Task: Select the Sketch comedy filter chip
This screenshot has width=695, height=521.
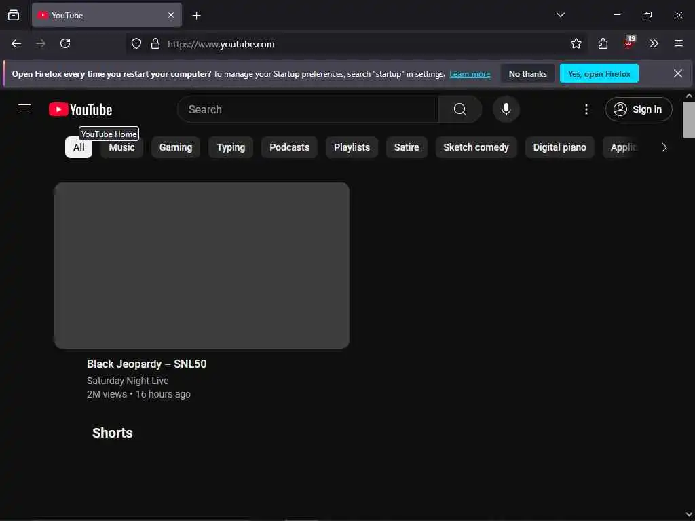Action: coord(476,147)
